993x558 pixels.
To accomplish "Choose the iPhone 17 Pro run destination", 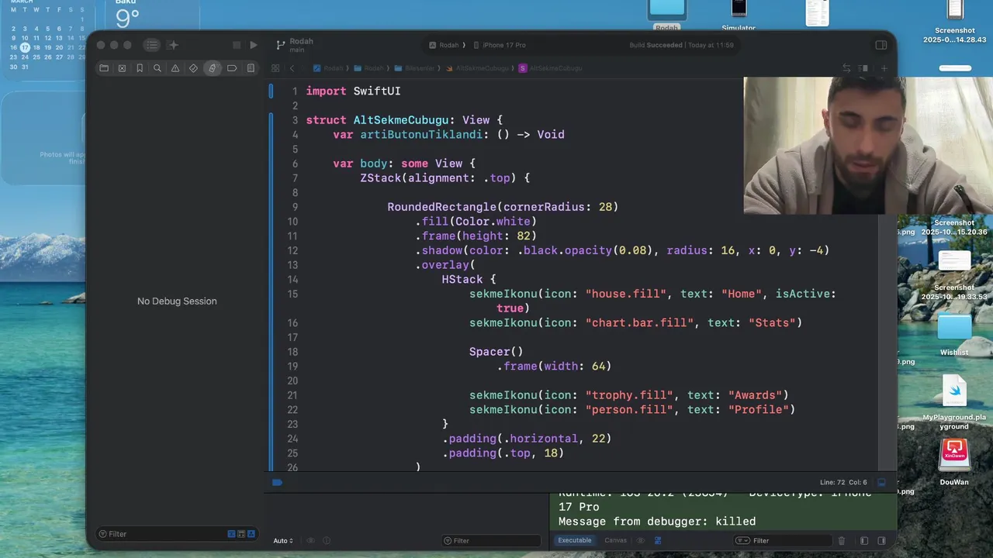I will (x=500, y=45).
